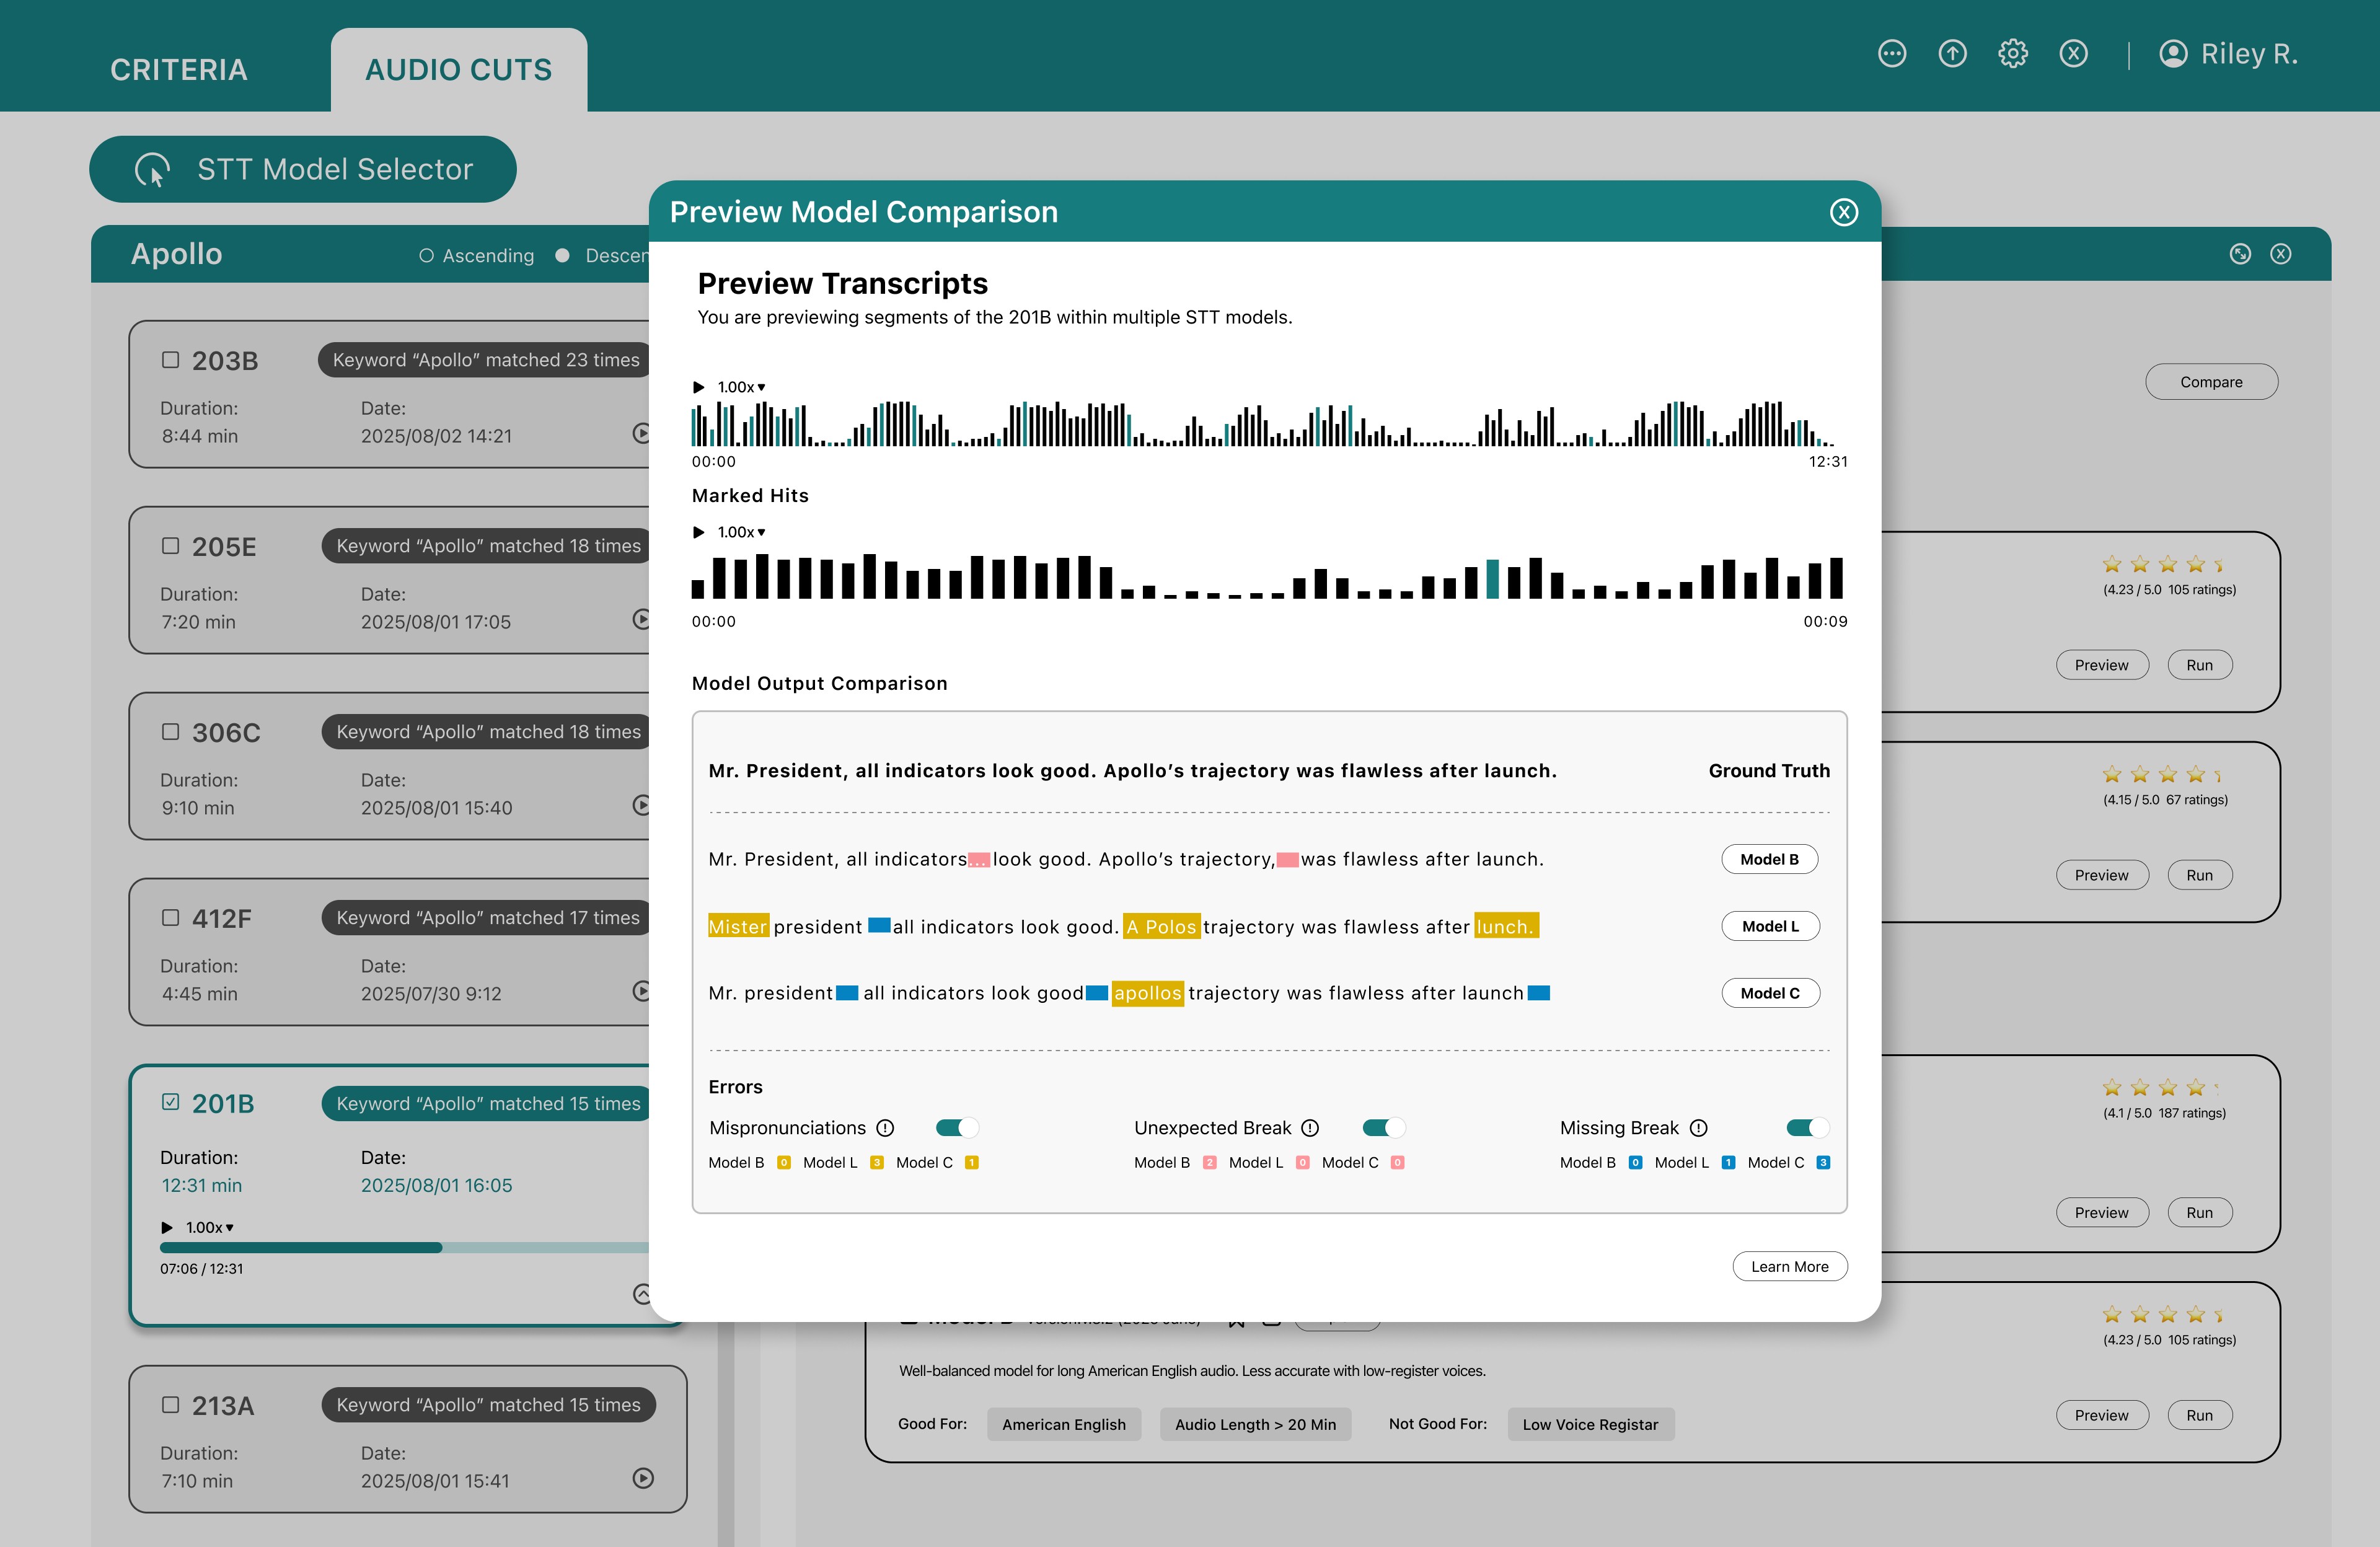Select the AUDIO CUTS tab
Screen dimensions: 2380x1547
pos(458,70)
